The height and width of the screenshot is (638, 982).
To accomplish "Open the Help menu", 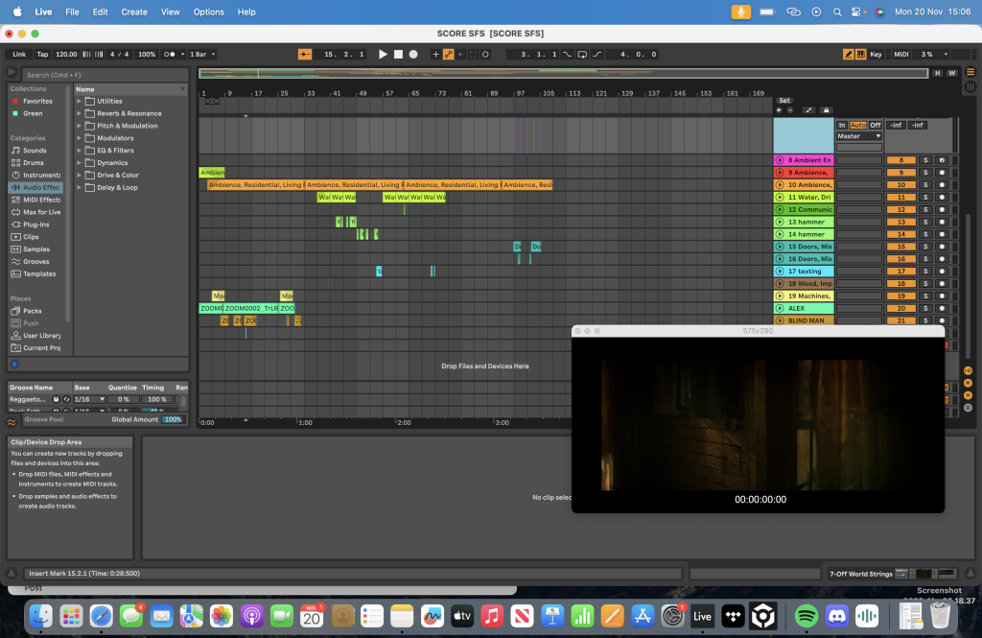I will [246, 12].
